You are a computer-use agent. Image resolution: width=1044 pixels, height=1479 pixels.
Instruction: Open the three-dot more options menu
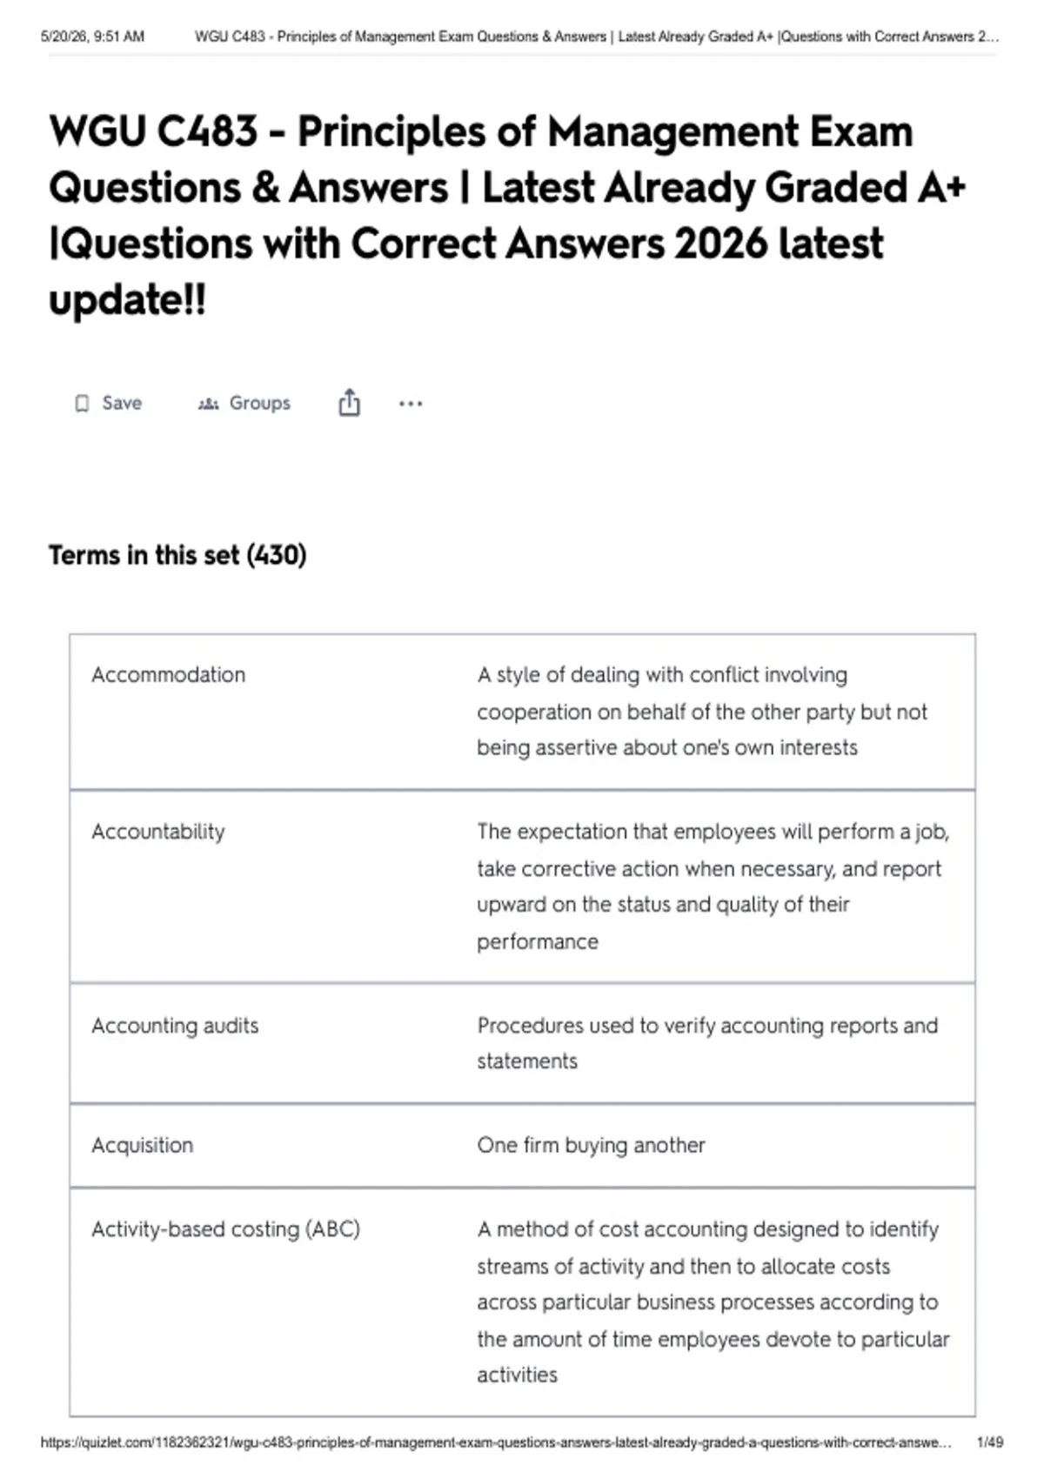point(411,404)
